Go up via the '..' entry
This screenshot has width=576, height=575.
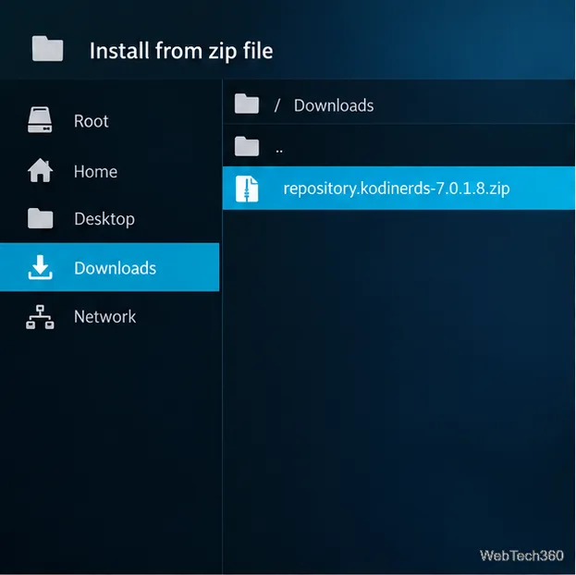(x=398, y=146)
